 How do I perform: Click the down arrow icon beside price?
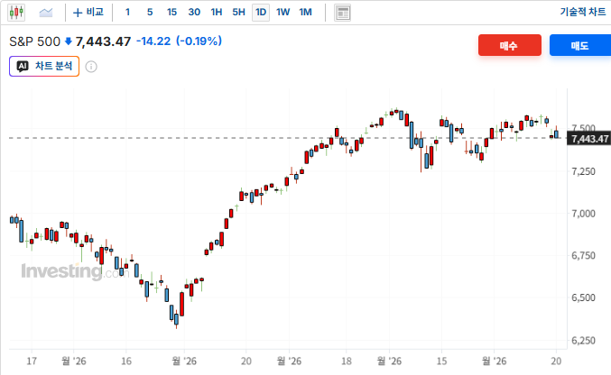coord(69,41)
